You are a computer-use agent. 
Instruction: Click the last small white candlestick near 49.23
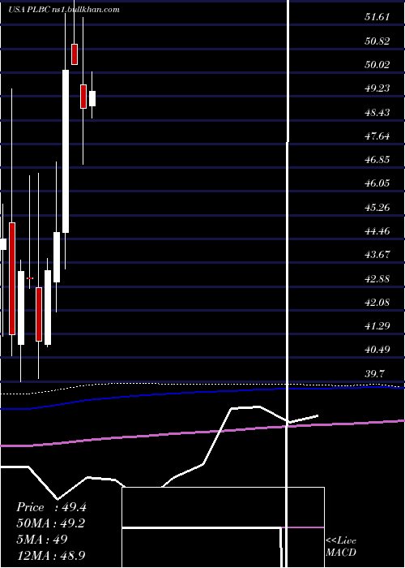(92, 98)
